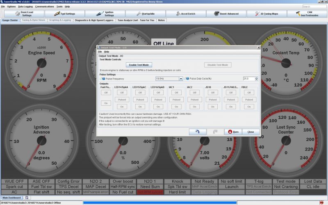Open File menu in Output Test Mode dialog
This screenshot has width=328, height=205.
coord(100,52)
